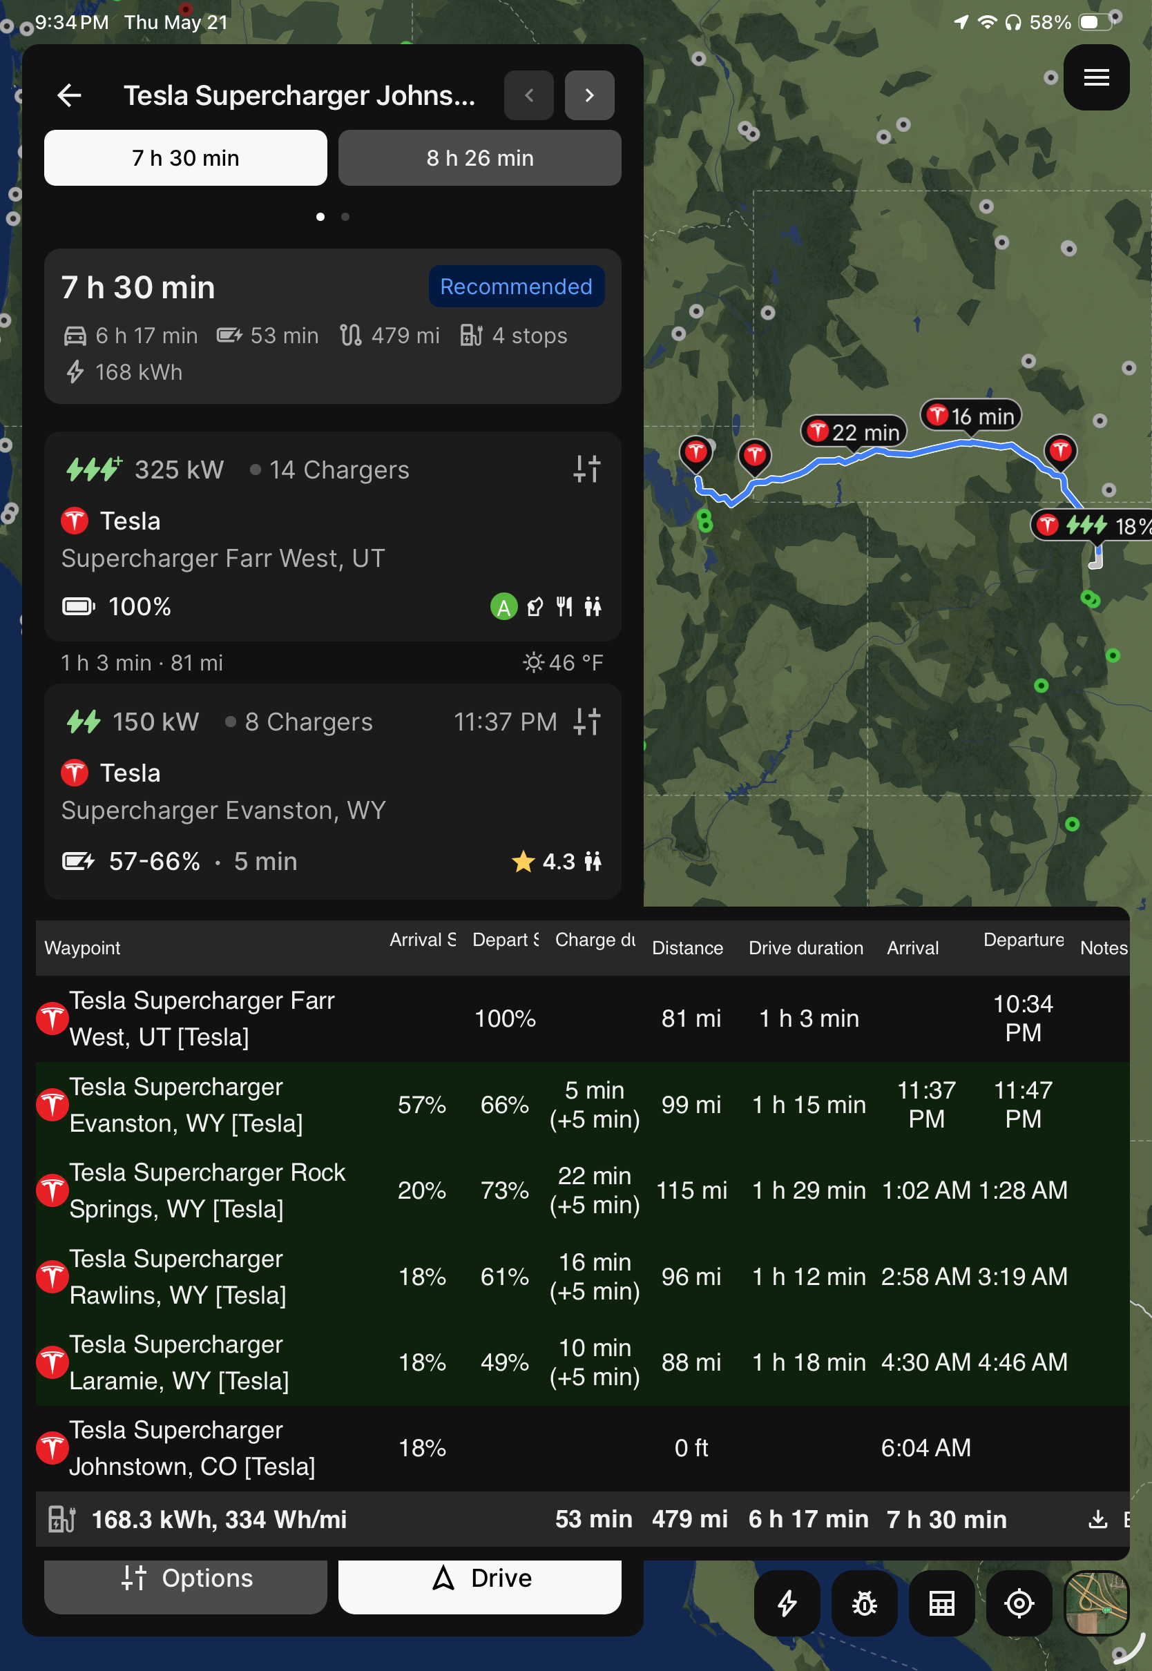
Task: Tap the 4 stops stat
Action: (514, 336)
